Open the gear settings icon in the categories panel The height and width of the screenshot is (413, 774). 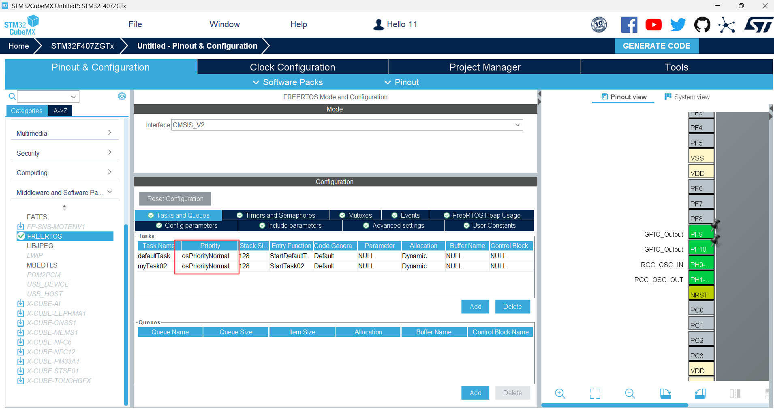122,96
